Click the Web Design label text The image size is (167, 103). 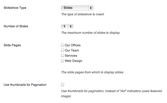click(73, 61)
